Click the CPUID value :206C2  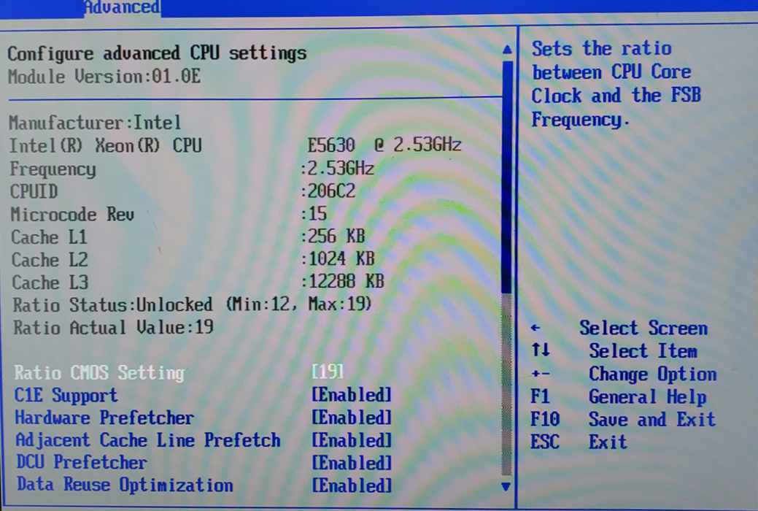point(328,191)
